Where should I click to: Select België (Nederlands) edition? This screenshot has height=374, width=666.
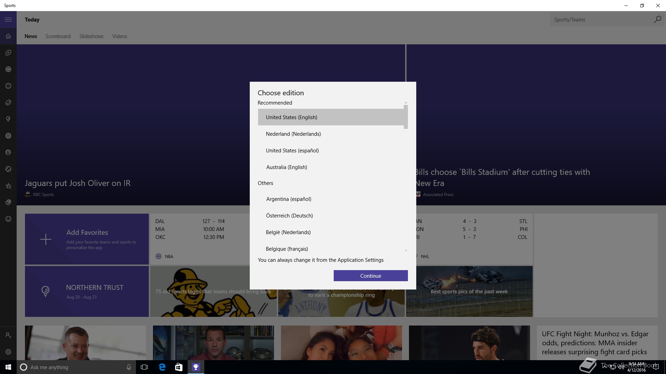pyautogui.click(x=331, y=232)
